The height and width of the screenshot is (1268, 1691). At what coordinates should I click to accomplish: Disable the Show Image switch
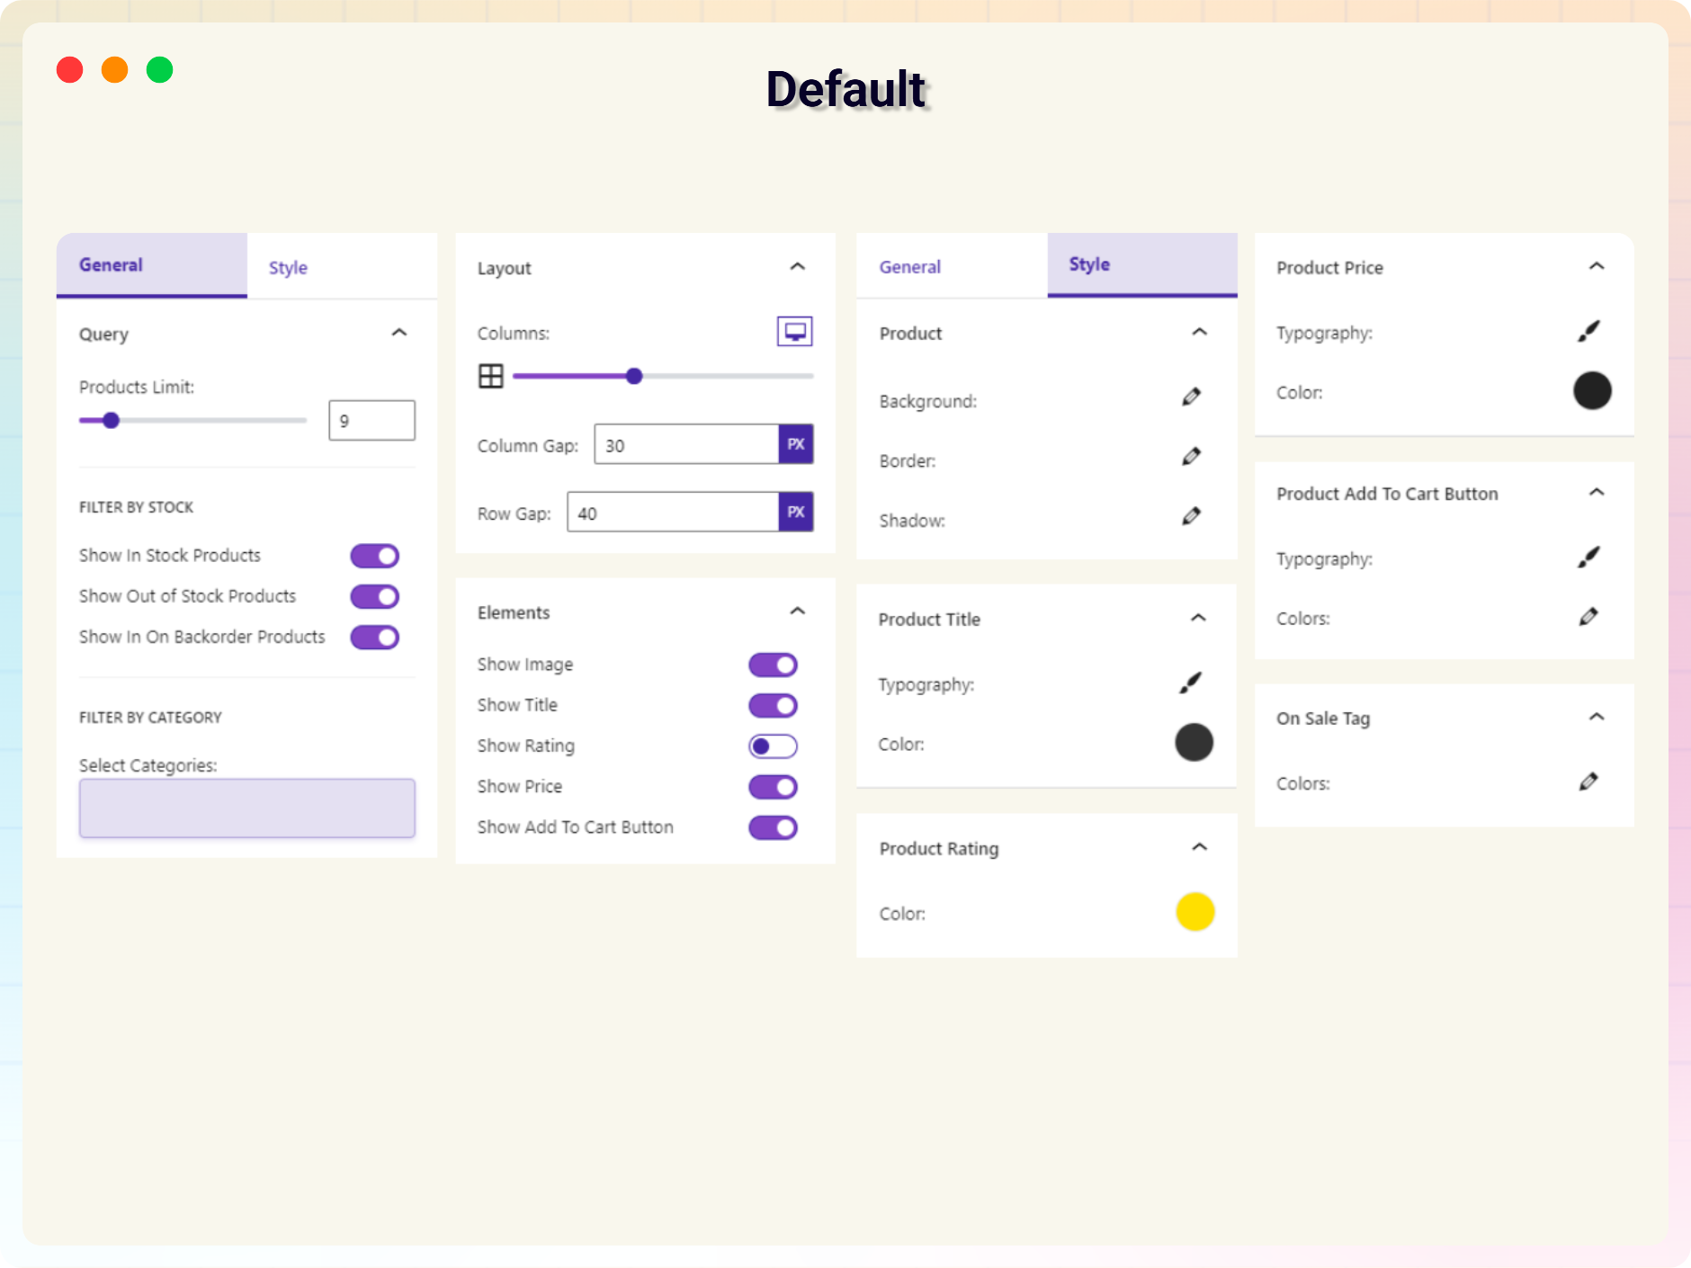(774, 665)
